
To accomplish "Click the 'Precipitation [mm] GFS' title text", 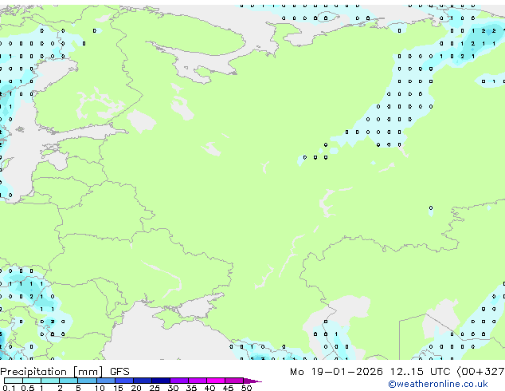I will tap(65, 372).
